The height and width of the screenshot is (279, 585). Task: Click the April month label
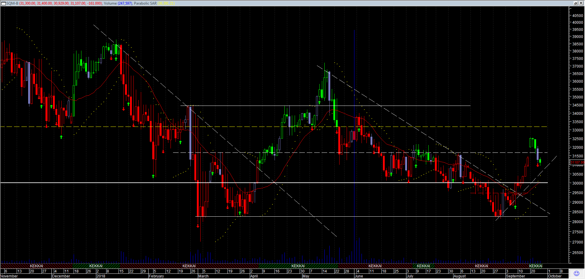[x=254, y=276]
